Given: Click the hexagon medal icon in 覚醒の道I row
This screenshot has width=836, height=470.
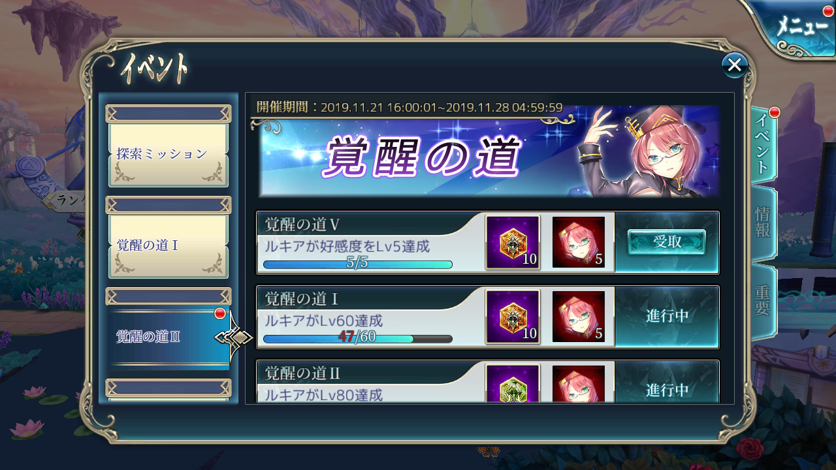Looking at the screenshot, I should (x=513, y=317).
